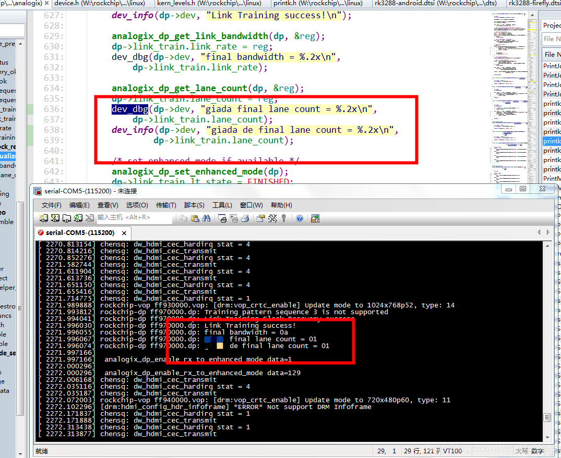
Task: Click the Print toolbar icon
Action: click(246, 218)
